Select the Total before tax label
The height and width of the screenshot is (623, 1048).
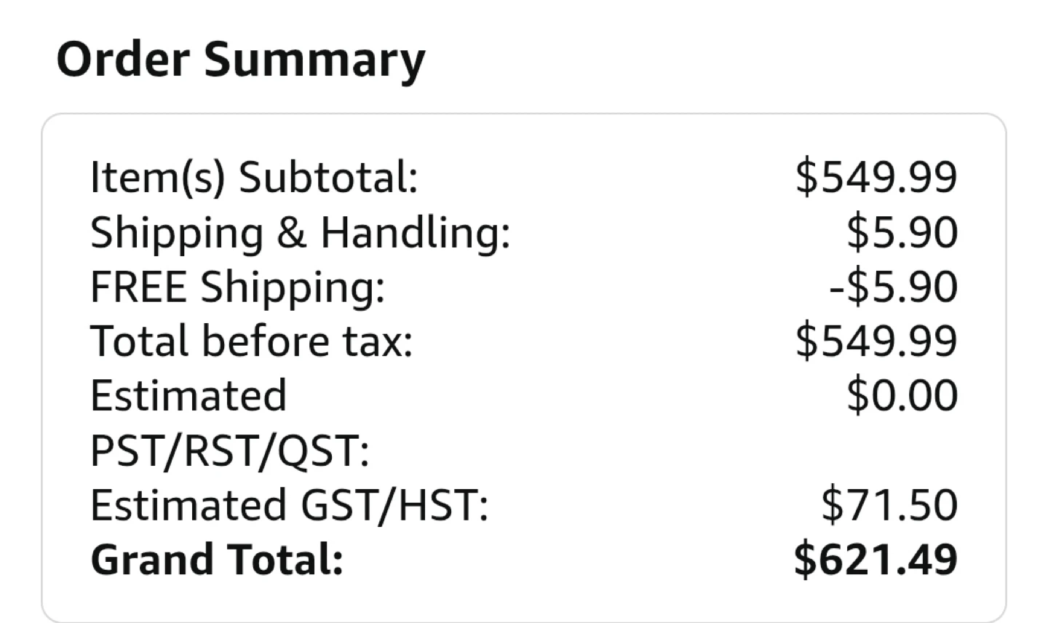pyautogui.click(x=251, y=341)
